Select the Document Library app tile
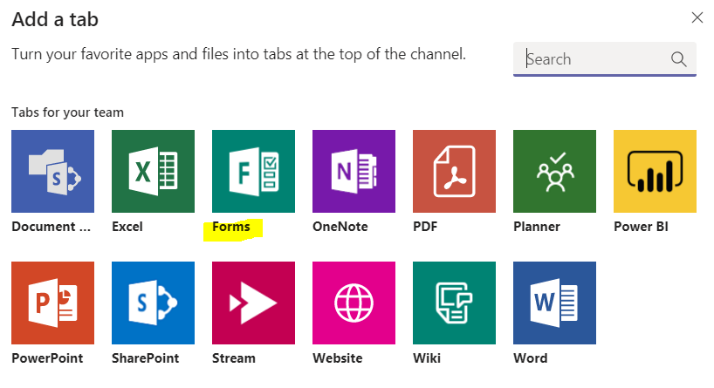This screenshot has width=714, height=388. coord(53,171)
